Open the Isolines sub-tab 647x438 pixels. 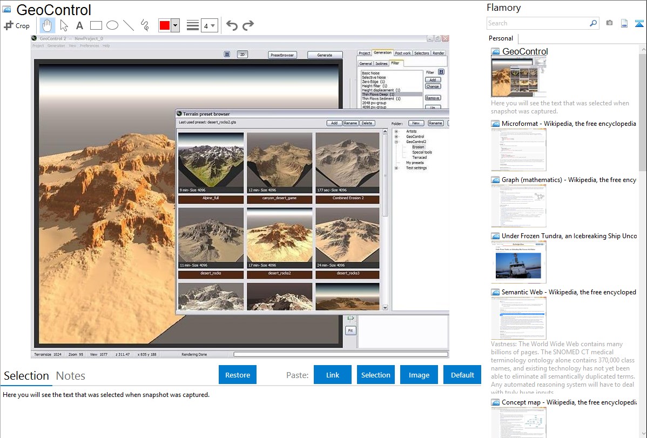pyautogui.click(x=381, y=64)
